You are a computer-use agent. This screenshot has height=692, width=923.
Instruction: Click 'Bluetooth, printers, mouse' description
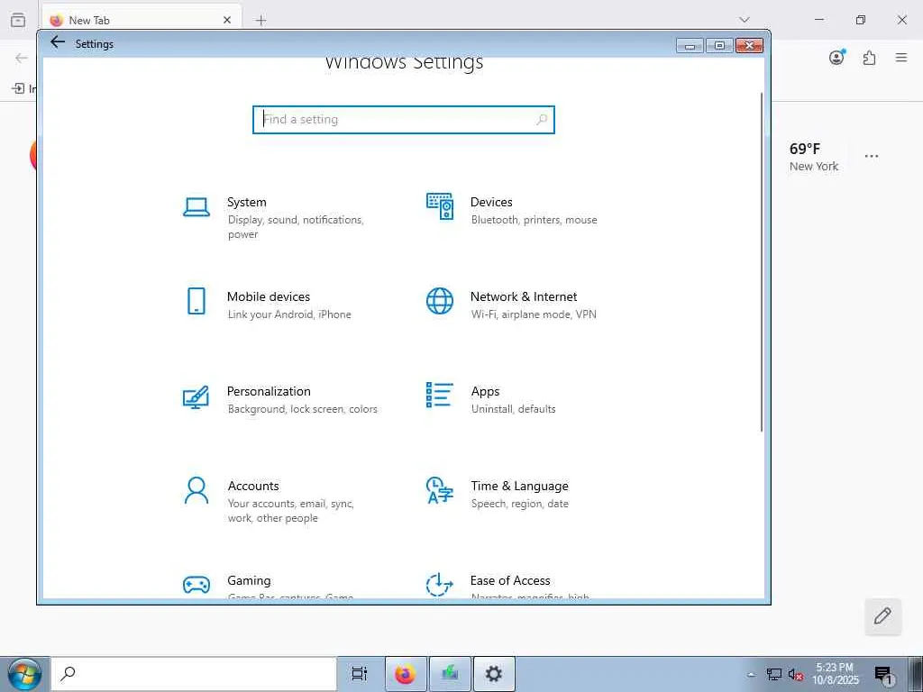coord(535,220)
